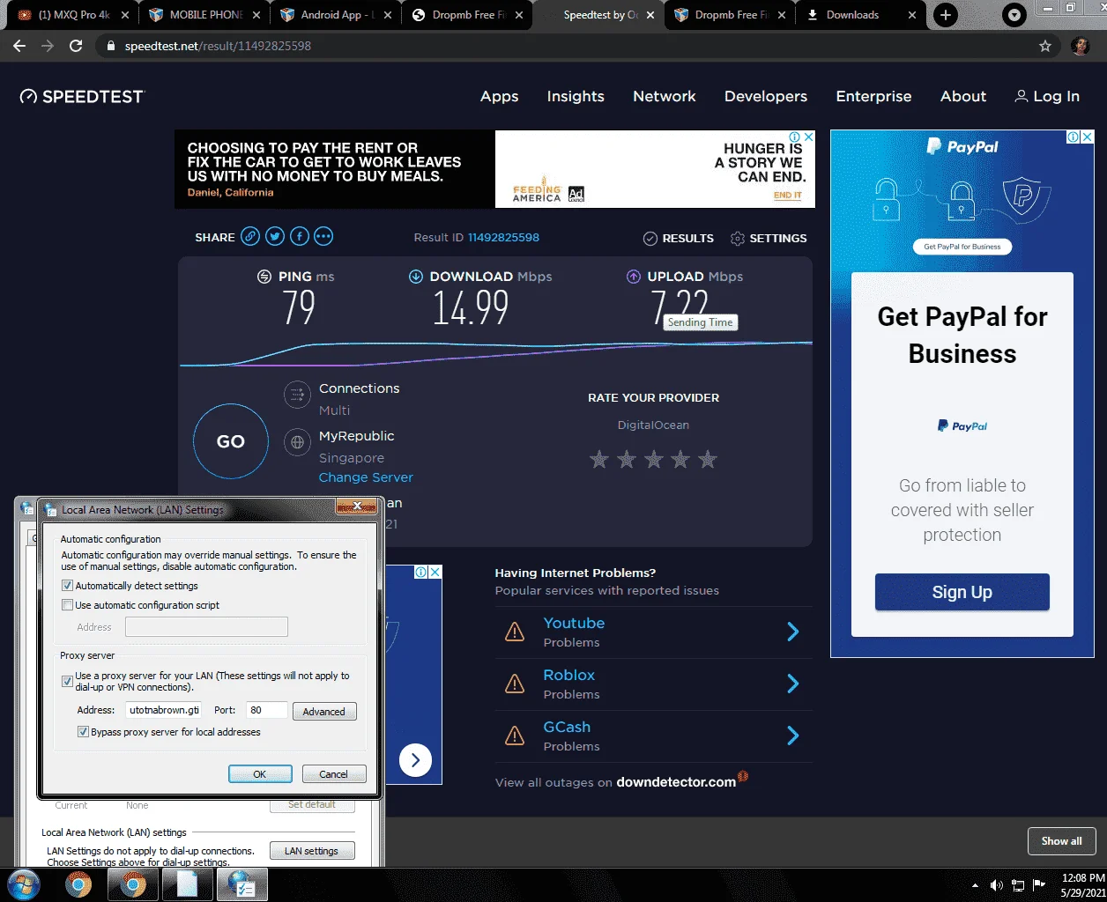Open more share options ellipsis icon

tap(323, 236)
